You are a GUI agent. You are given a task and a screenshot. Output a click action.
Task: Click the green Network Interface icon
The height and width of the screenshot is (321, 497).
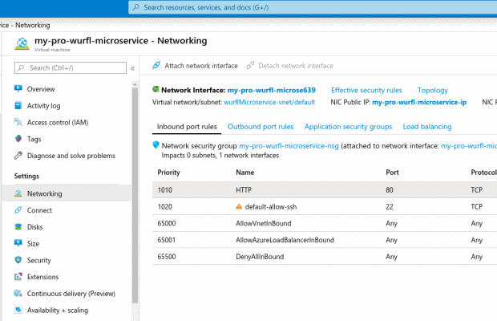(x=156, y=89)
